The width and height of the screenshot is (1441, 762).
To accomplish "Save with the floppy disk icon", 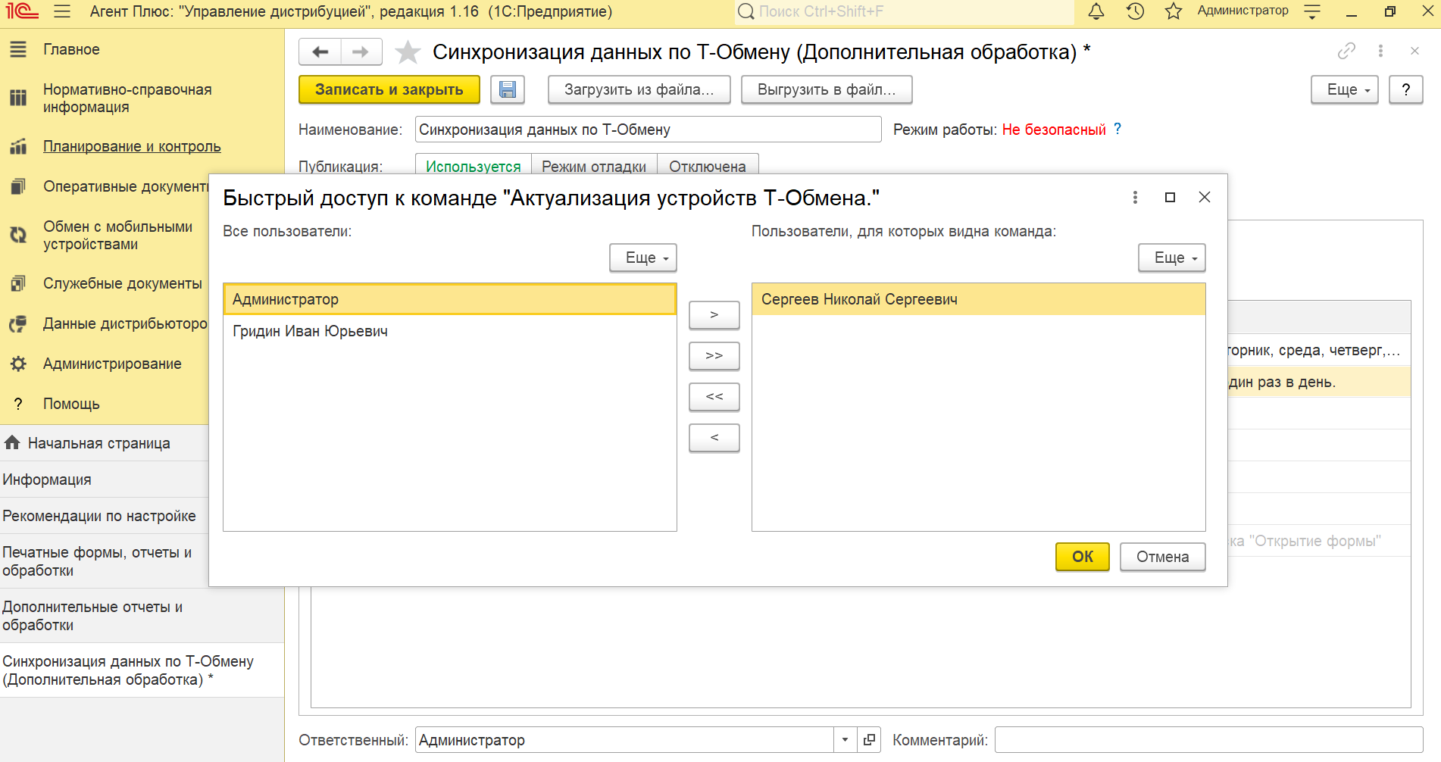I will [x=508, y=89].
